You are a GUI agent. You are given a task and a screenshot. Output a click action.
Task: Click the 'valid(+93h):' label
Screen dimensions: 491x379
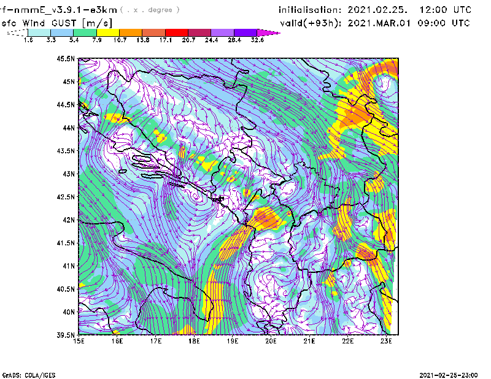(x=311, y=23)
